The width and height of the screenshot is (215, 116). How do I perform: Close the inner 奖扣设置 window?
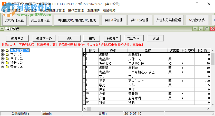pyautogui.click(x=212, y=29)
